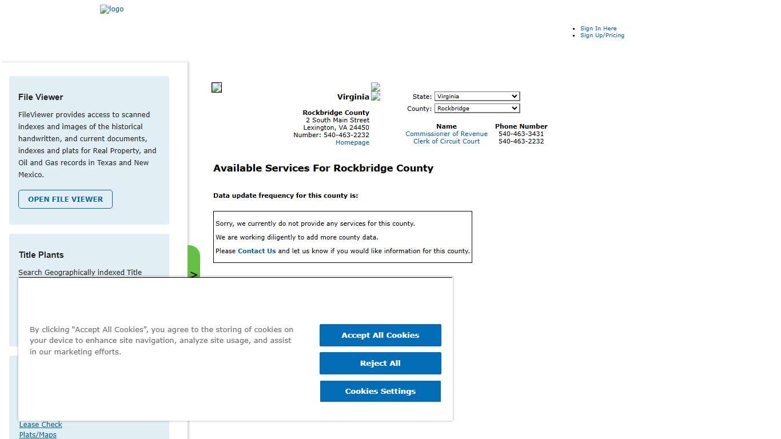Open the Sign Up/Pricing page
Viewport: 781px width, 439px height.
click(x=602, y=35)
